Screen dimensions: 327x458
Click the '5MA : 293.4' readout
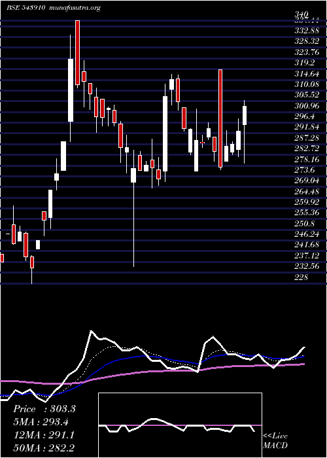coord(41,422)
